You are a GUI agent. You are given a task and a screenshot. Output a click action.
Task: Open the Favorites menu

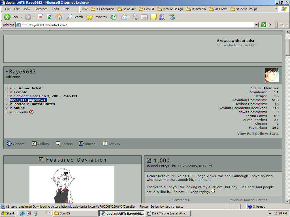41,9
